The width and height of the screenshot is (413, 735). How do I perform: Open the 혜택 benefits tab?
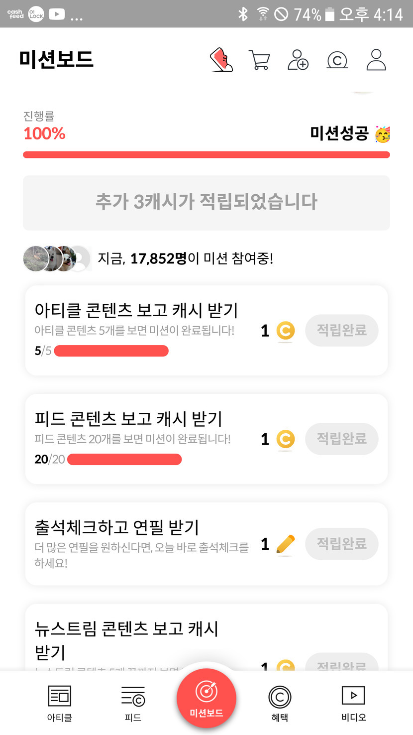280,703
